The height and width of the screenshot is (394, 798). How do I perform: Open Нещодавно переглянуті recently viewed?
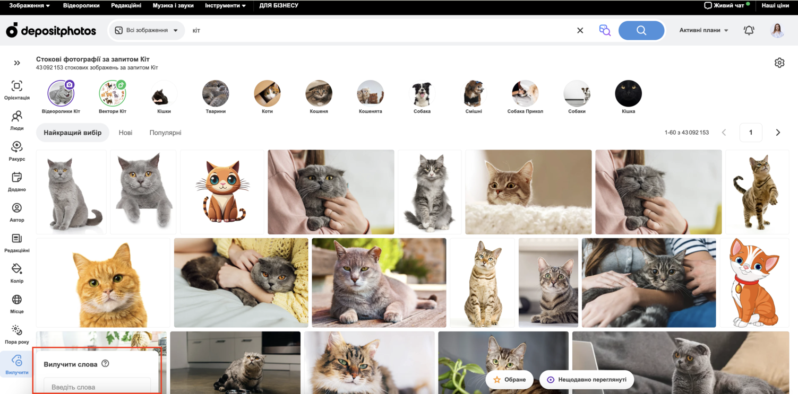point(587,380)
